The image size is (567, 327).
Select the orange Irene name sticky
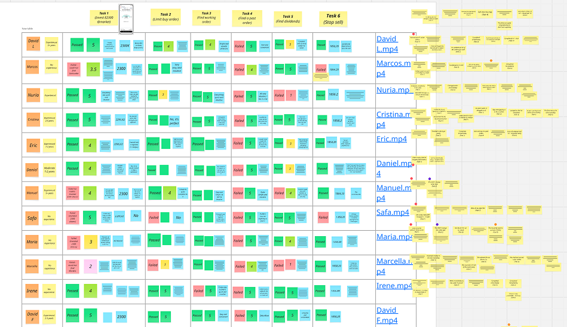point(32,291)
